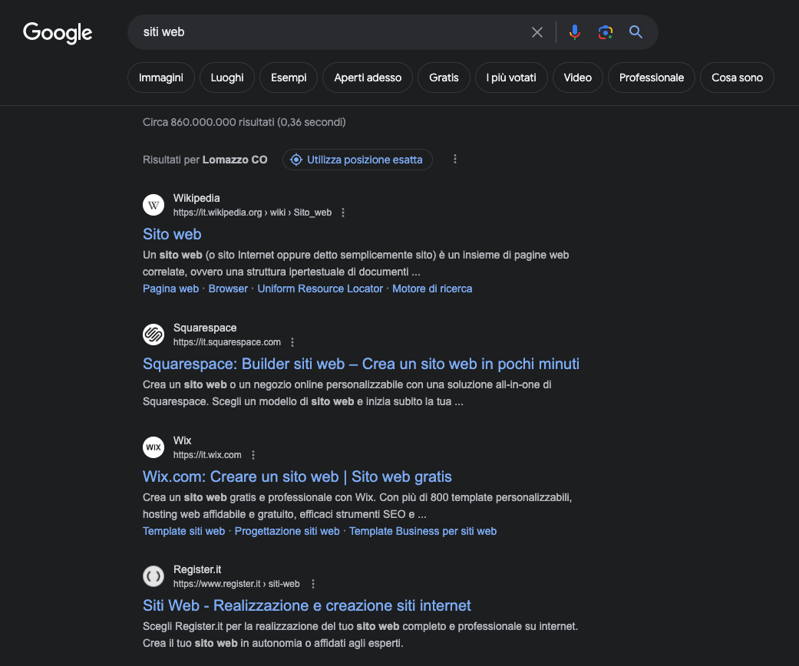Open Google Lens image search icon

(x=605, y=32)
